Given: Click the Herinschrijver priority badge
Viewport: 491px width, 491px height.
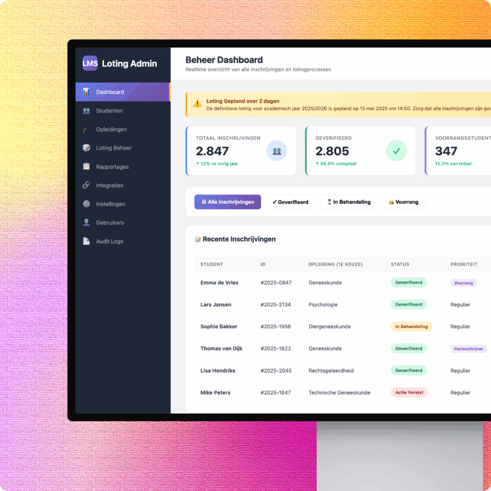Looking at the screenshot, I should (468, 349).
